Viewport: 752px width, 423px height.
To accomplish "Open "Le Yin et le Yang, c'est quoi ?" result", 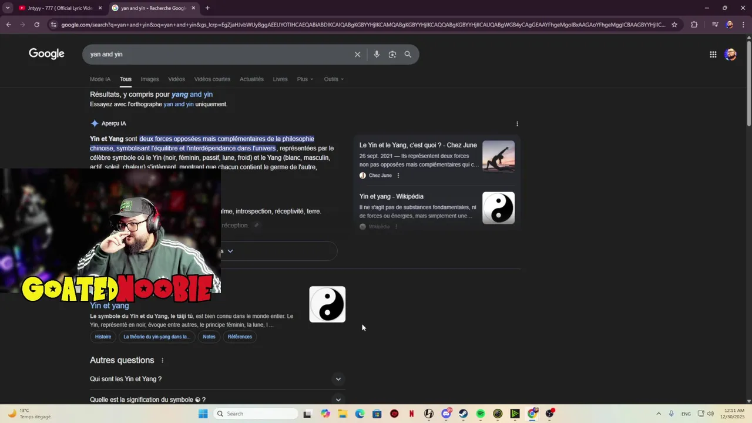I will [x=418, y=145].
